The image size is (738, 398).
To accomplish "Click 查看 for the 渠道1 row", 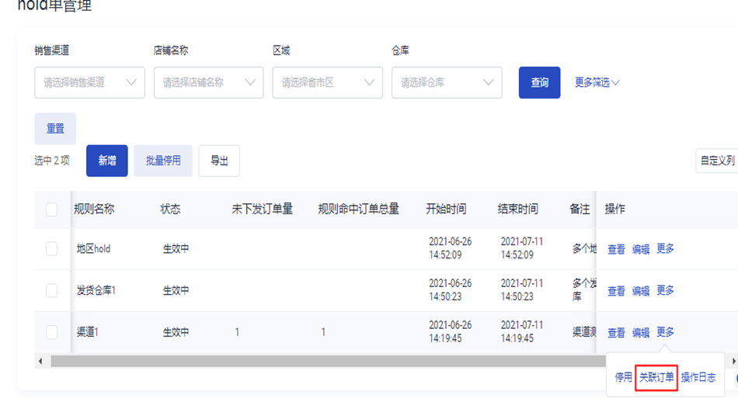I will tap(616, 333).
